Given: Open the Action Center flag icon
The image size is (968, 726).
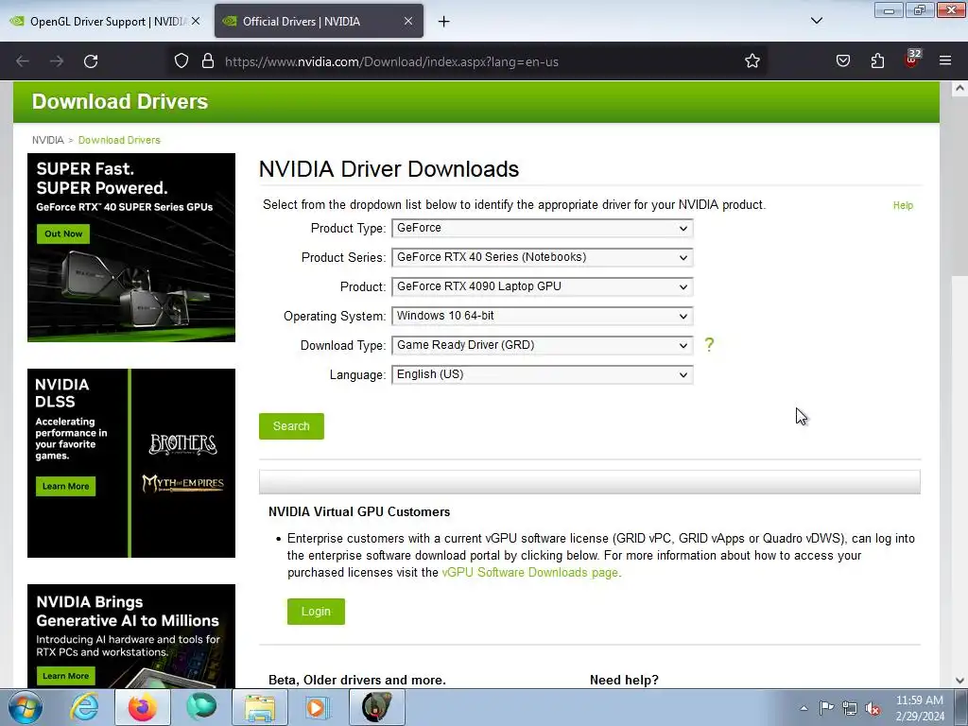Looking at the screenshot, I should [826, 708].
